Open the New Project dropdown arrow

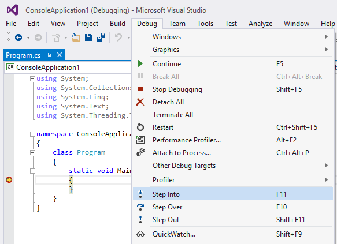66,37
